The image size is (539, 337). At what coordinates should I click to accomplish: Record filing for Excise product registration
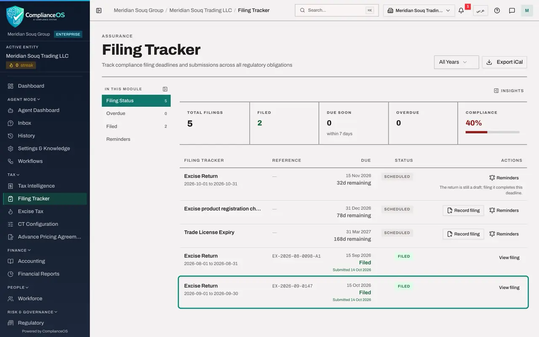(x=463, y=210)
